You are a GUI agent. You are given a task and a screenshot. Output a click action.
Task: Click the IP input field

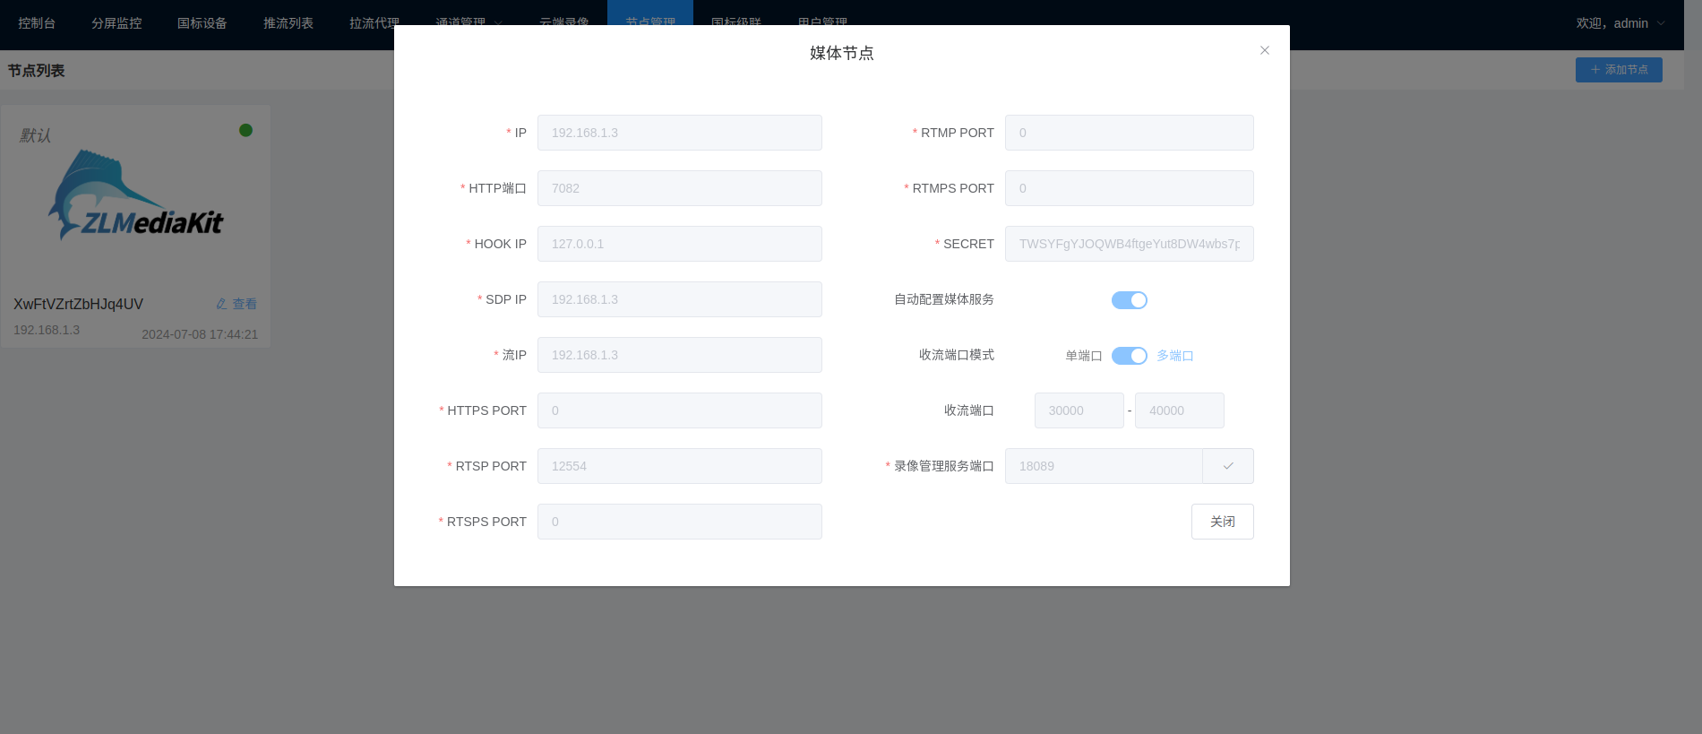[679, 133]
